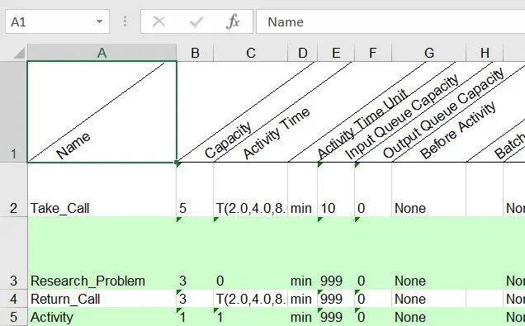Viewport: 525px width, 326px height.
Task: Click the Activity cell in row 5
Action: click(x=102, y=317)
